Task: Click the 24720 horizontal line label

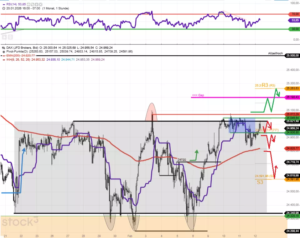Action: click(x=182, y=160)
